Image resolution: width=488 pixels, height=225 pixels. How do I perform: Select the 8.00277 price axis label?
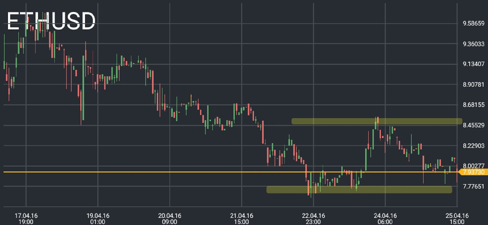click(x=473, y=166)
